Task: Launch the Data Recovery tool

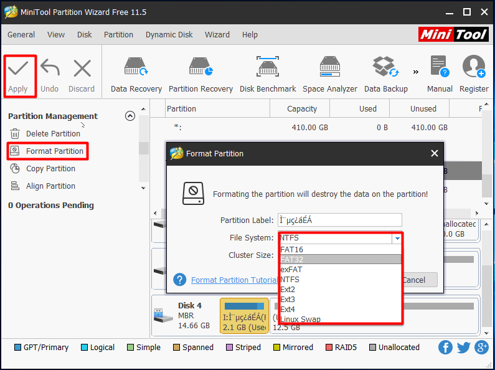Action: (136, 75)
